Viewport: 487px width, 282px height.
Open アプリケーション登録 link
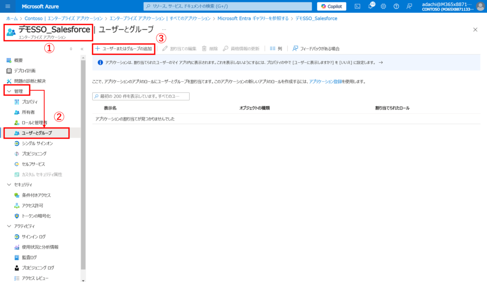click(325, 82)
